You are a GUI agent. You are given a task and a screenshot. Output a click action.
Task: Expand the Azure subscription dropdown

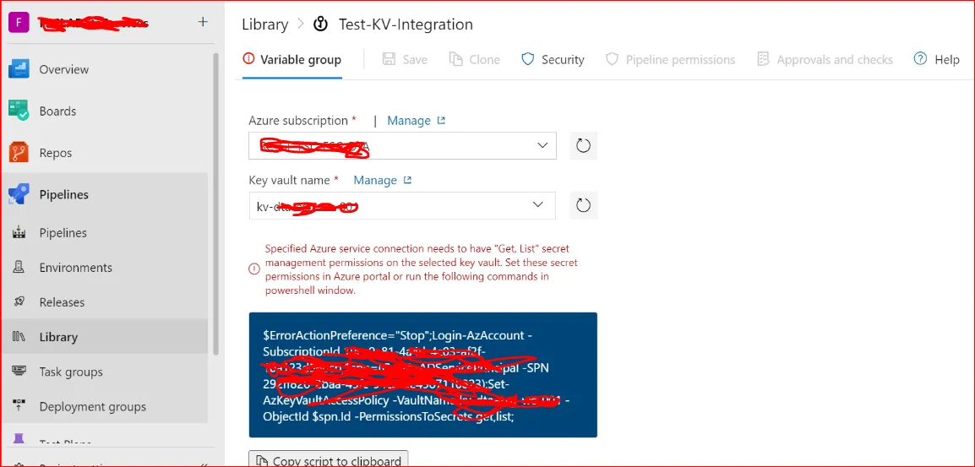click(x=402, y=145)
